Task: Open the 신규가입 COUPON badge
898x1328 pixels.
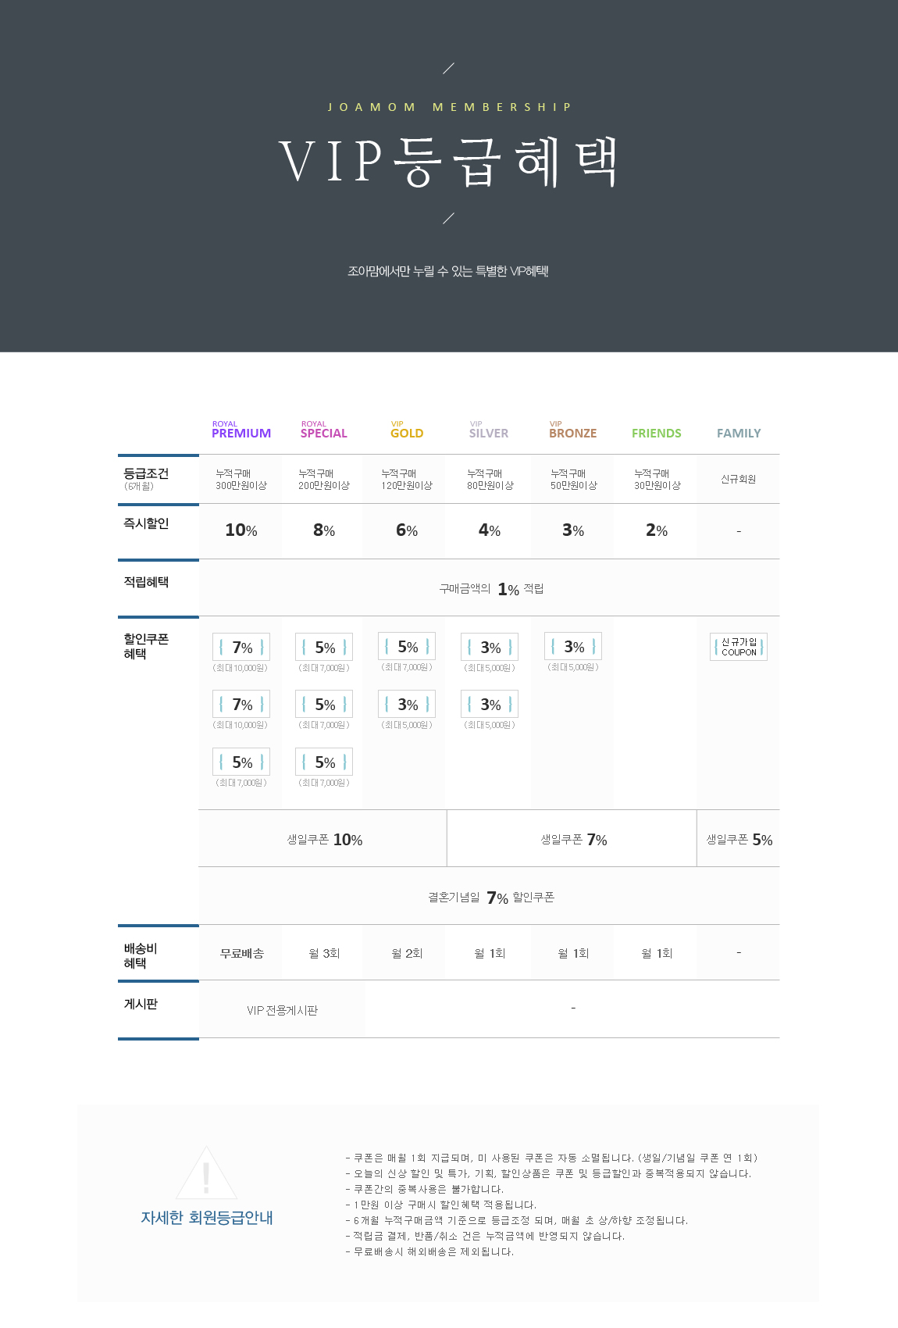Action: (739, 647)
